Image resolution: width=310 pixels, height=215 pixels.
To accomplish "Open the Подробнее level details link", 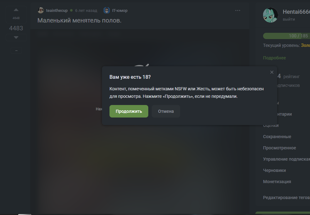I will [274, 58].
